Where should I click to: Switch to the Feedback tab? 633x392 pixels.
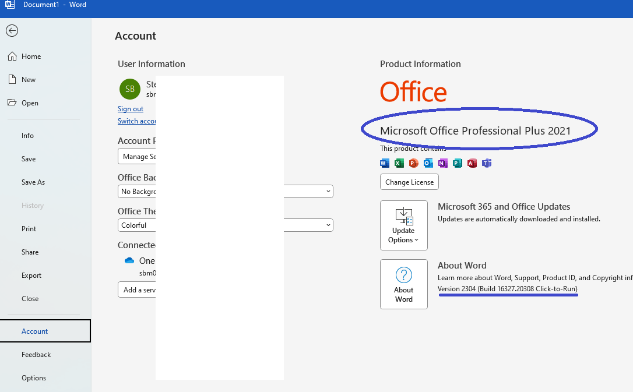click(36, 354)
